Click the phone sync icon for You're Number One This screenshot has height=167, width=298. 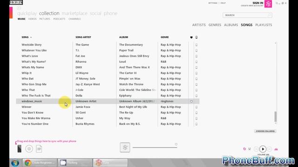196,124
